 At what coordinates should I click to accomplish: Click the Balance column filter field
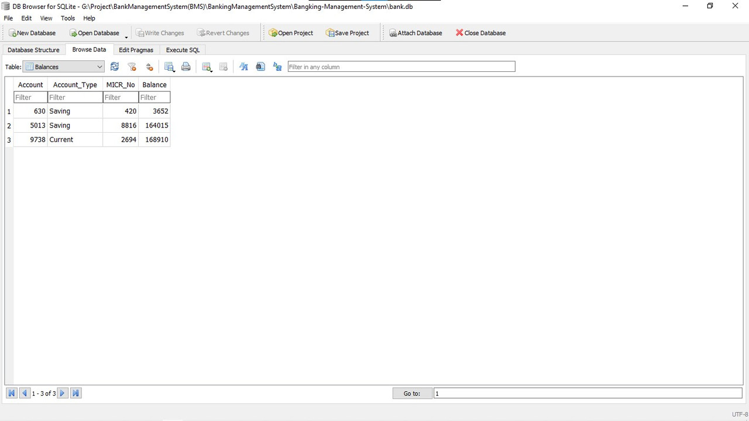tap(154, 97)
